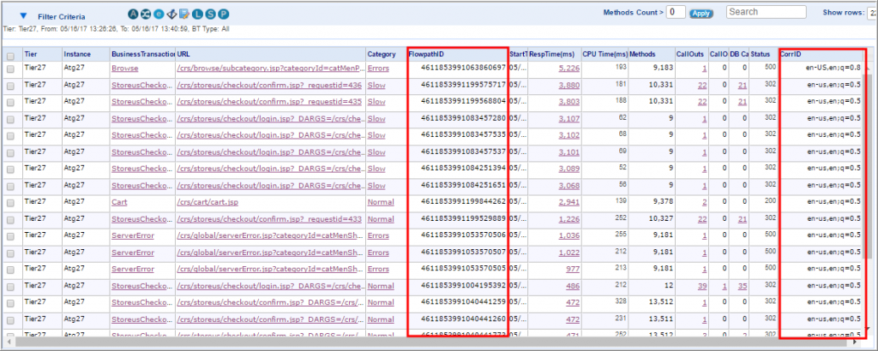Click the 486 response time link
878x351 pixels.
click(573, 286)
